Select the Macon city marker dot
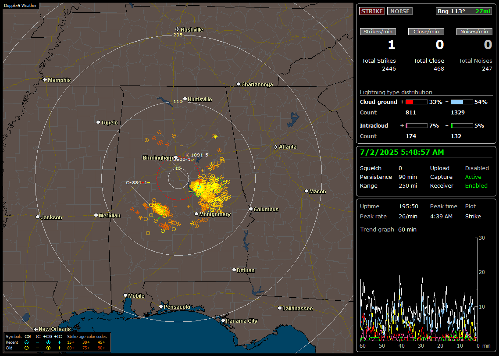Image resolution: width=499 pixels, height=356 pixels. [x=307, y=191]
